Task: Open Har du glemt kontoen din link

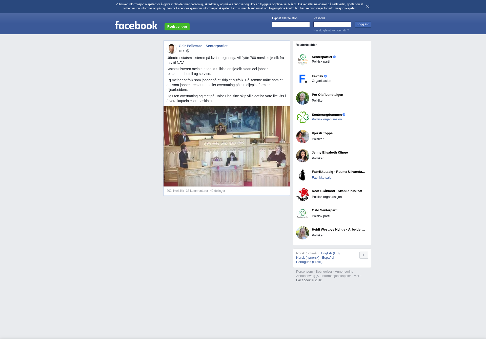Action: [331, 30]
